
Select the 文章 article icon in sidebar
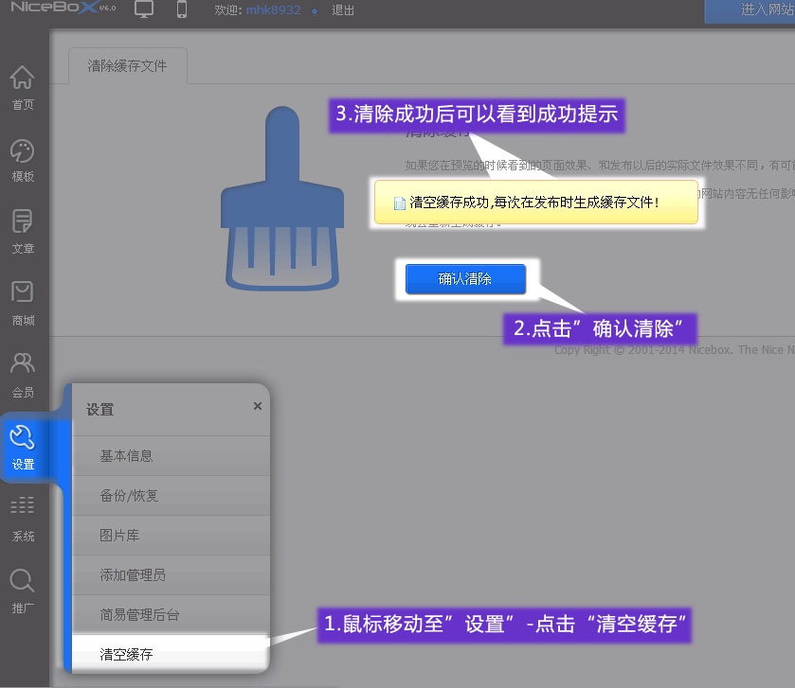(x=23, y=223)
